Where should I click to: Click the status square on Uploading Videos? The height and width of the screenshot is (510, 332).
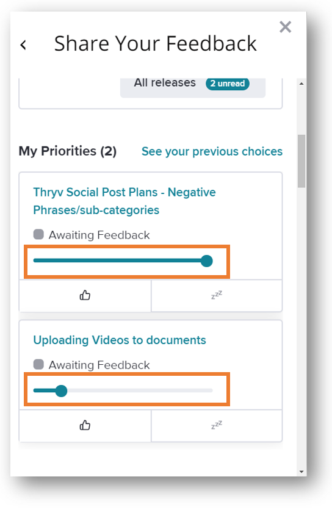tap(38, 364)
